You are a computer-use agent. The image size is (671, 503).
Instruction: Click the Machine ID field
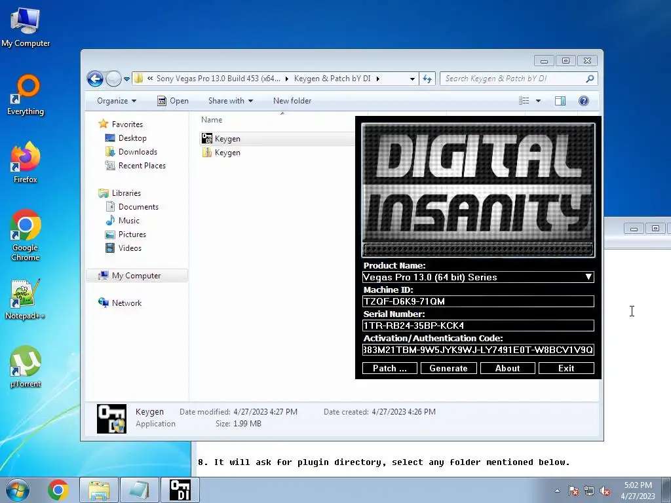point(478,301)
